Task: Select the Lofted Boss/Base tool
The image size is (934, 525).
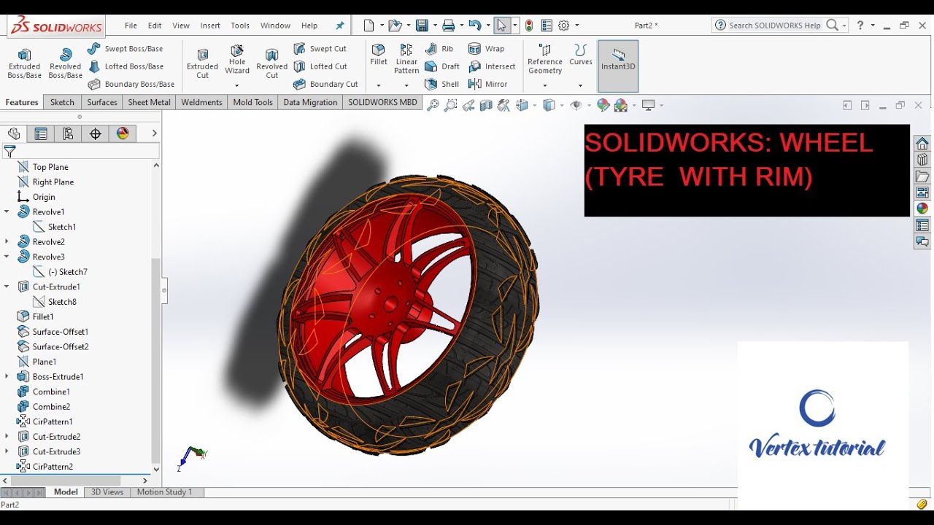Action: tap(125, 66)
